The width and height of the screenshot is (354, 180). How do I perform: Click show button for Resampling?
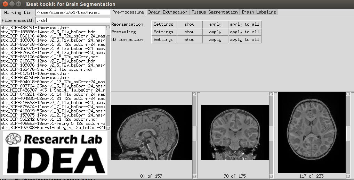point(190,32)
